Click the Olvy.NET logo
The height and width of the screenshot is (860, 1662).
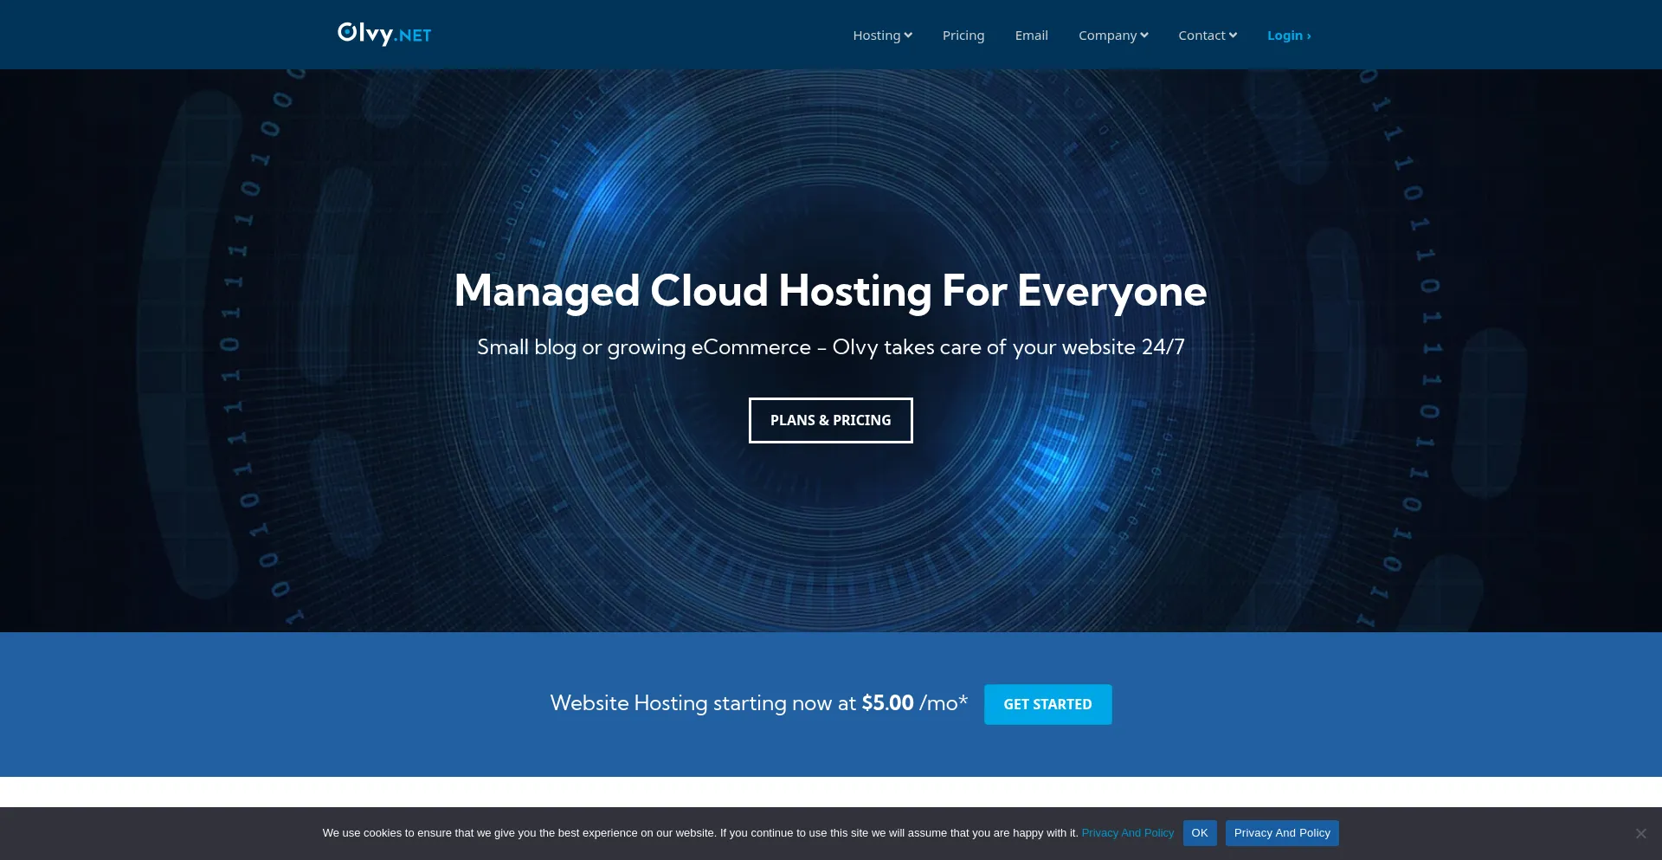384,35
